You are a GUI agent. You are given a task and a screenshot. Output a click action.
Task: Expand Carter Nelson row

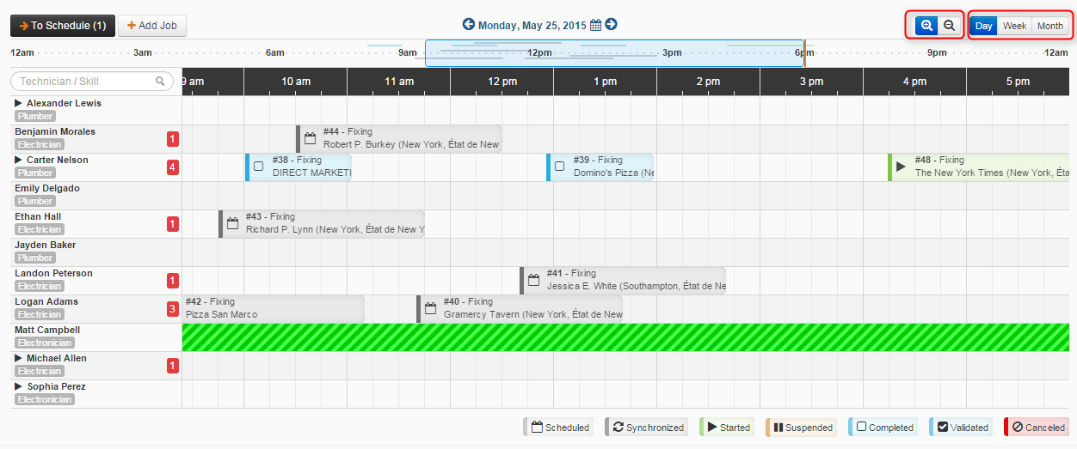19,160
